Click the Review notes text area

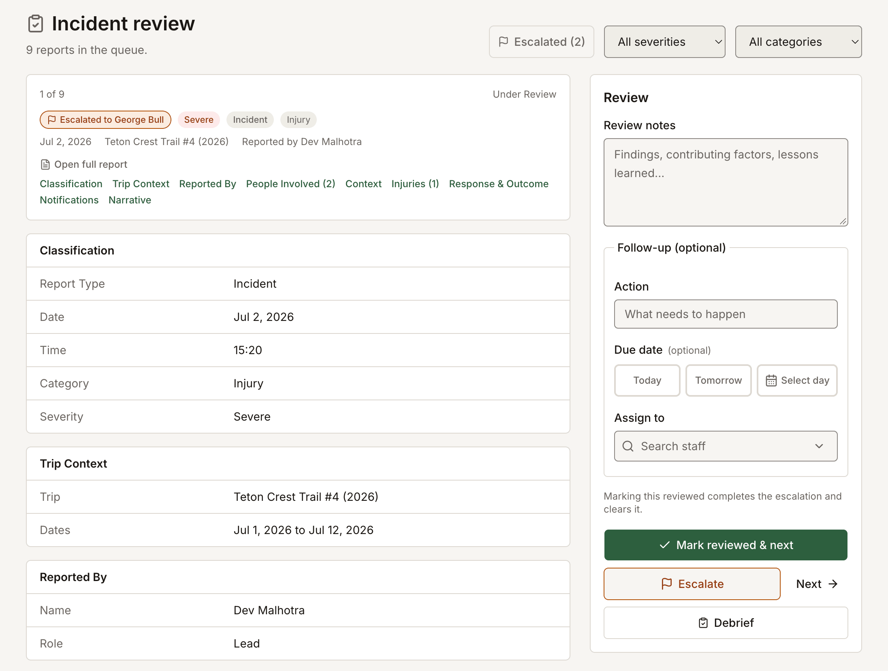tap(726, 182)
